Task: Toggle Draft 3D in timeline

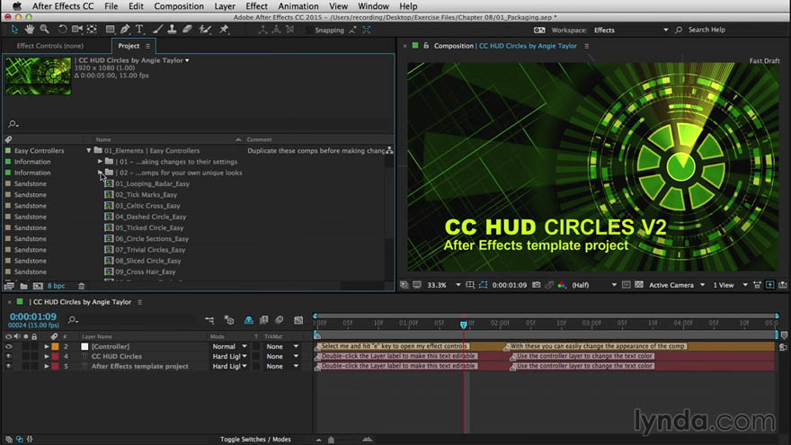Action: click(x=229, y=320)
